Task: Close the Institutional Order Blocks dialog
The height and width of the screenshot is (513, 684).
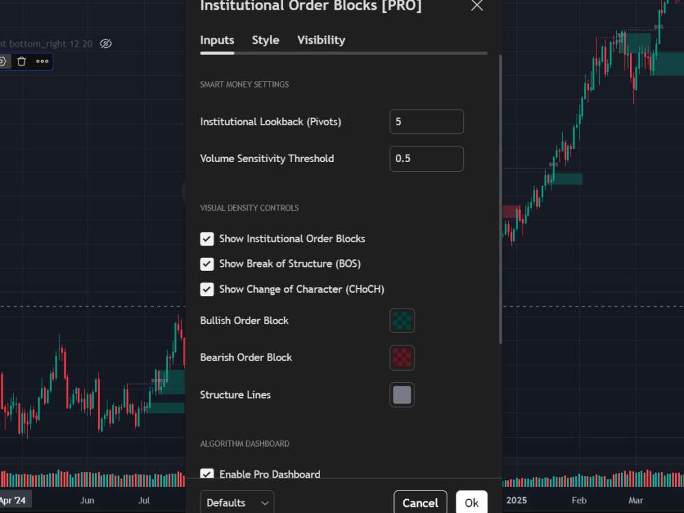Action: (477, 5)
